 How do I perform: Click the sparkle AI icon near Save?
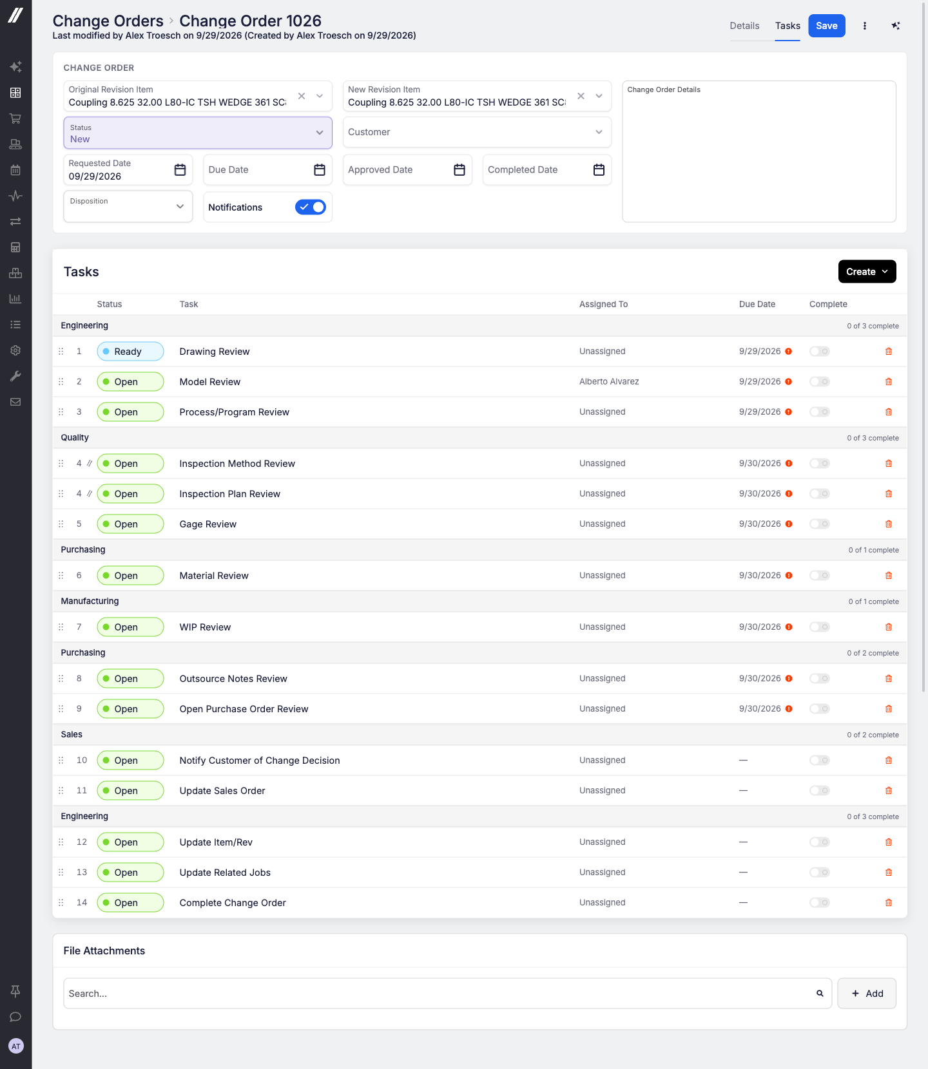896,26
